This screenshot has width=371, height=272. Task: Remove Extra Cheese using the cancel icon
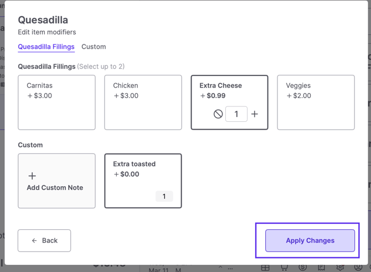coord(218,114)
